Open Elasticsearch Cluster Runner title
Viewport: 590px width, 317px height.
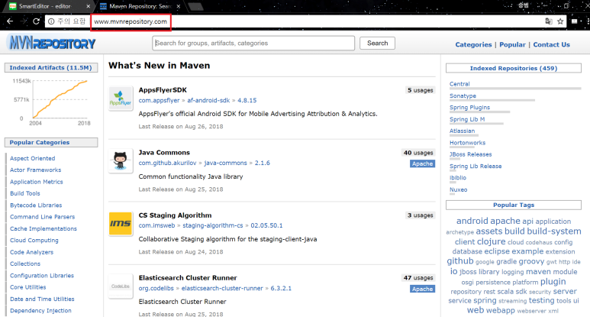point(188,278)
